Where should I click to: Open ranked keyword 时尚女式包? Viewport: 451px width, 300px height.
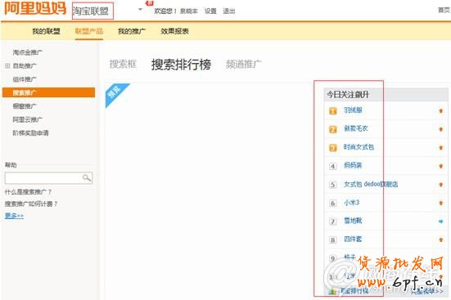359,147
